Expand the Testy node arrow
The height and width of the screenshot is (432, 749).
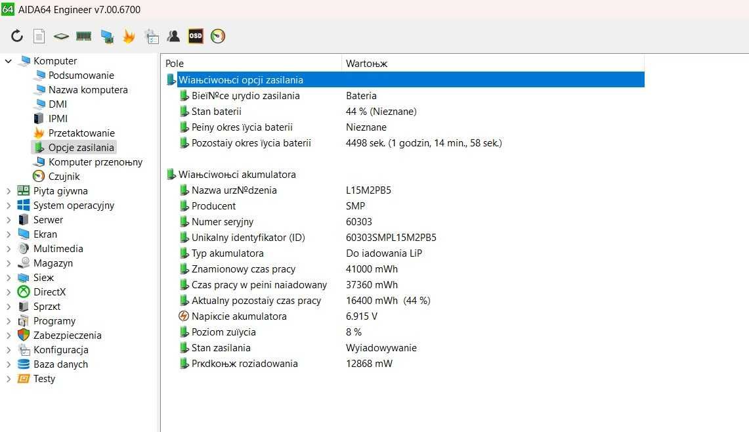coord(8,379)
